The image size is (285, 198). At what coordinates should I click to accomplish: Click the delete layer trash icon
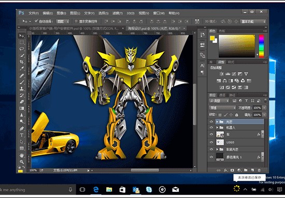tap(259, 170)
